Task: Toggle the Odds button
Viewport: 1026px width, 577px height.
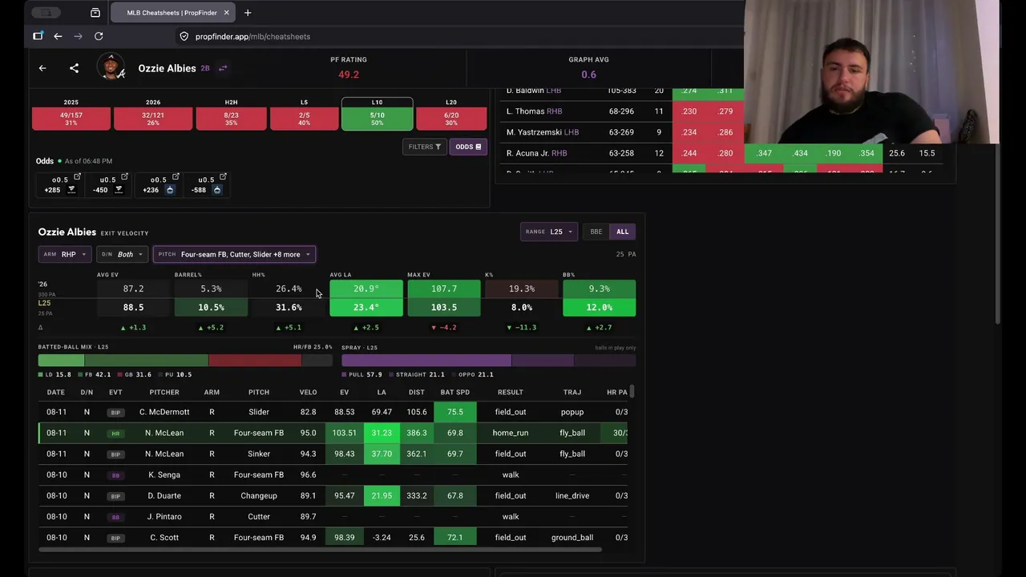Action: [468, 147]
